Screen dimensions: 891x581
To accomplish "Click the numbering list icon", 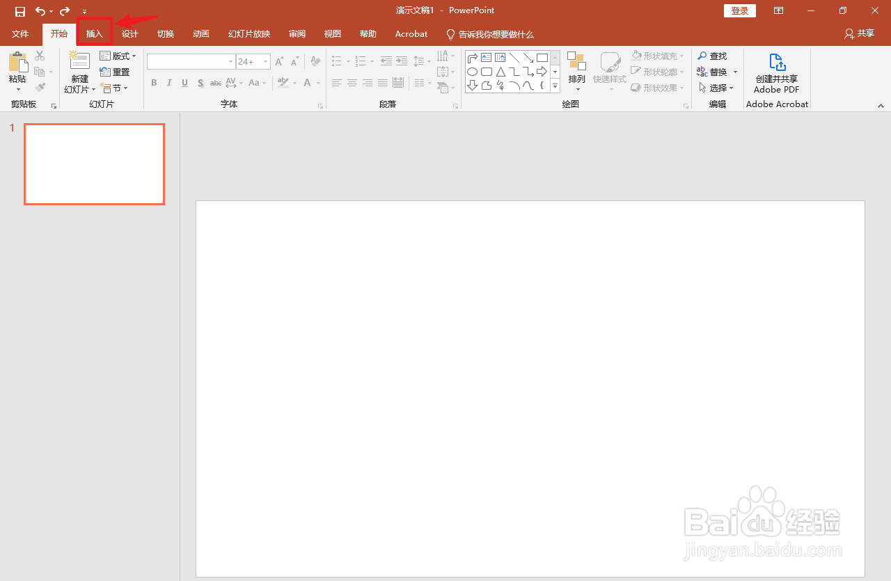I will pyautogui.click(x=361, y=61).
